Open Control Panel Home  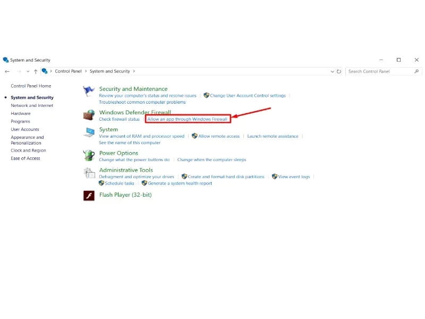pos(31,86)
